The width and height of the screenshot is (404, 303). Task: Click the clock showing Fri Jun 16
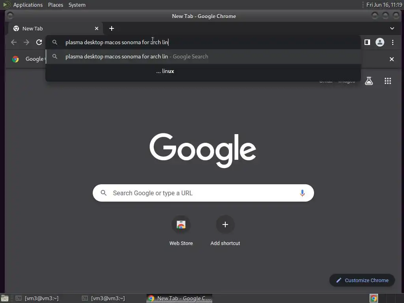click(x=384, y=5)
